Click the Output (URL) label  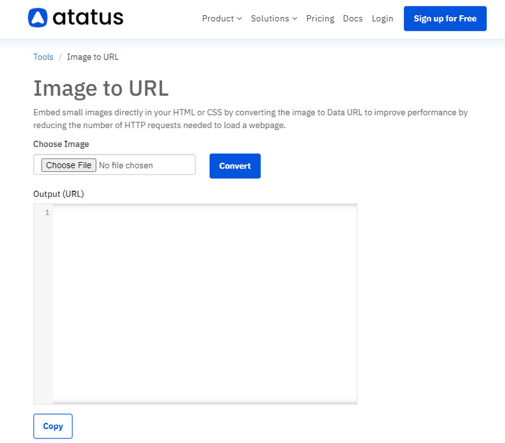pos(58,194)
